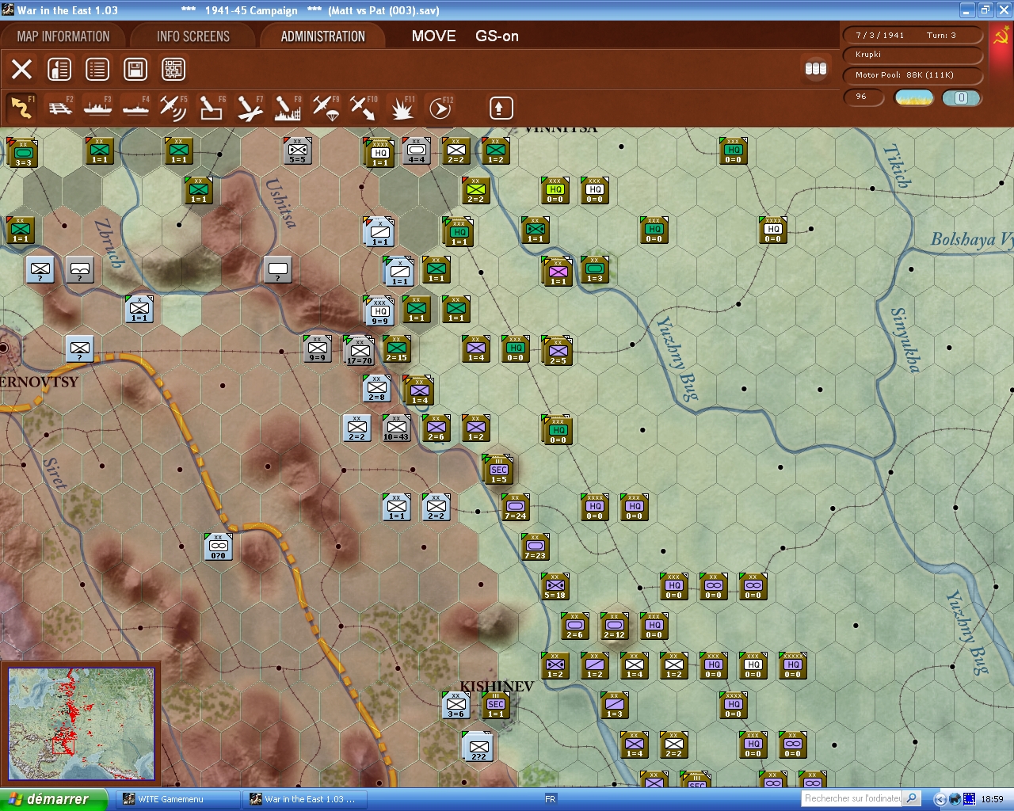The image size is (1014, 811).
Task: Open the démarrer Start button
Action: tap(52, 799)
